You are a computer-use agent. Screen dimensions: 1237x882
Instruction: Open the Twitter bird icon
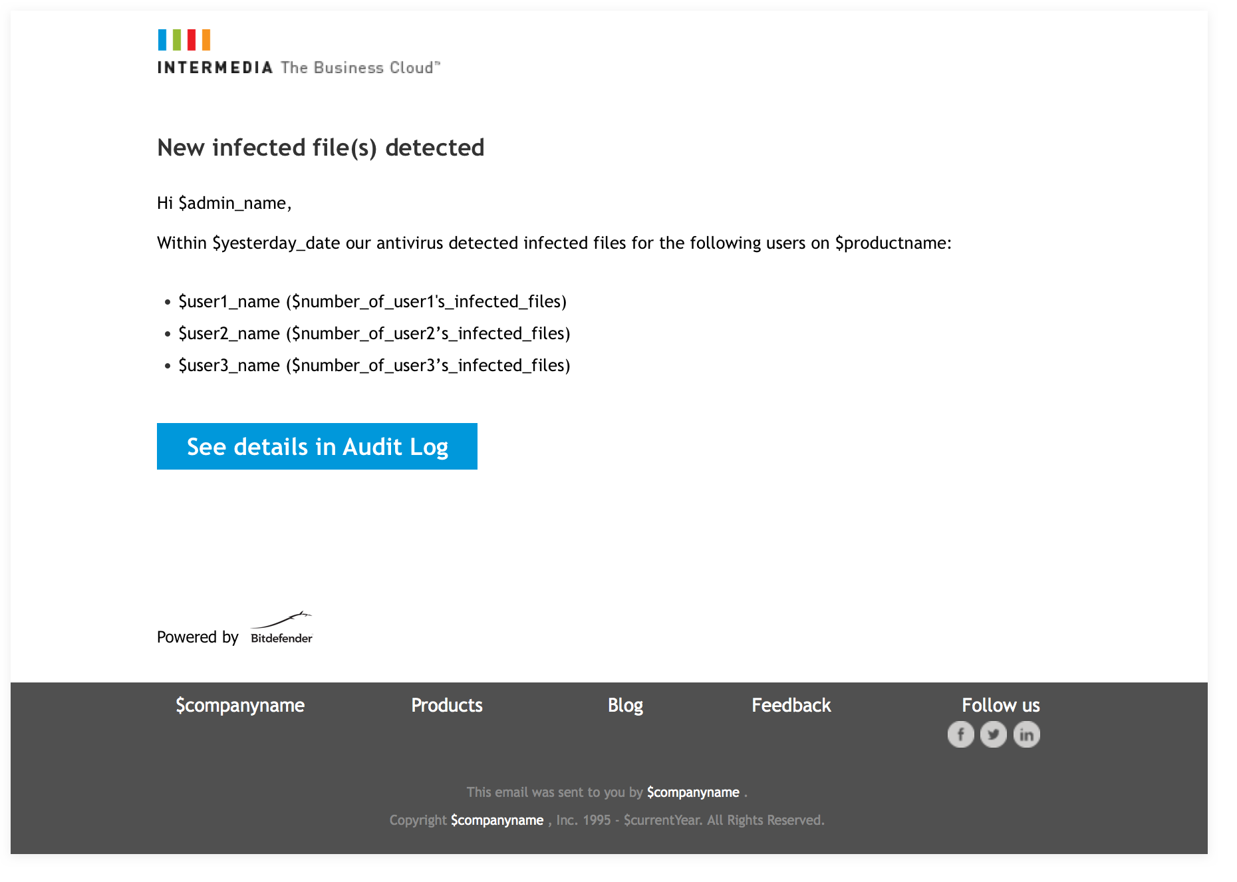[994, 734]
